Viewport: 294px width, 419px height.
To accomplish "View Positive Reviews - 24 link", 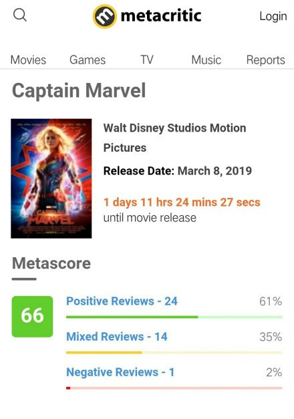I will pos(122,301).
